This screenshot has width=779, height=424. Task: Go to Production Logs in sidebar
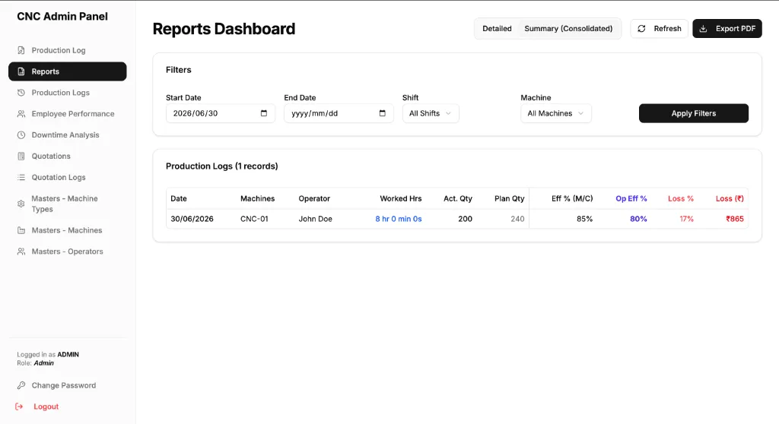point(68,93)
